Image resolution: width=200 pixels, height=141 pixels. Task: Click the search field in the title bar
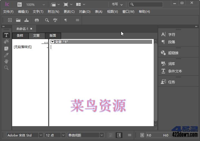click(x=146, y=5)
